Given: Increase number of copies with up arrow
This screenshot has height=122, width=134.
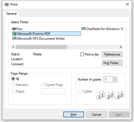Looking at the screenshot, I should (x=114, y=78).
